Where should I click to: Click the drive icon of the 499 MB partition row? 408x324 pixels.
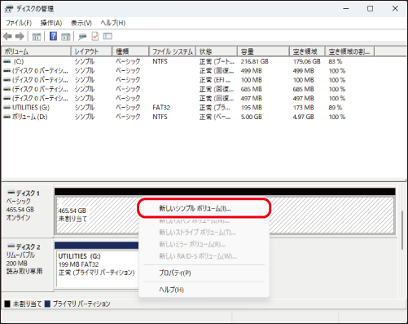pyautogui.click(x=7, y=71)
